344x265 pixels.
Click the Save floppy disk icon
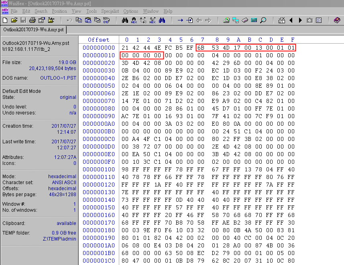coord(23,20)
